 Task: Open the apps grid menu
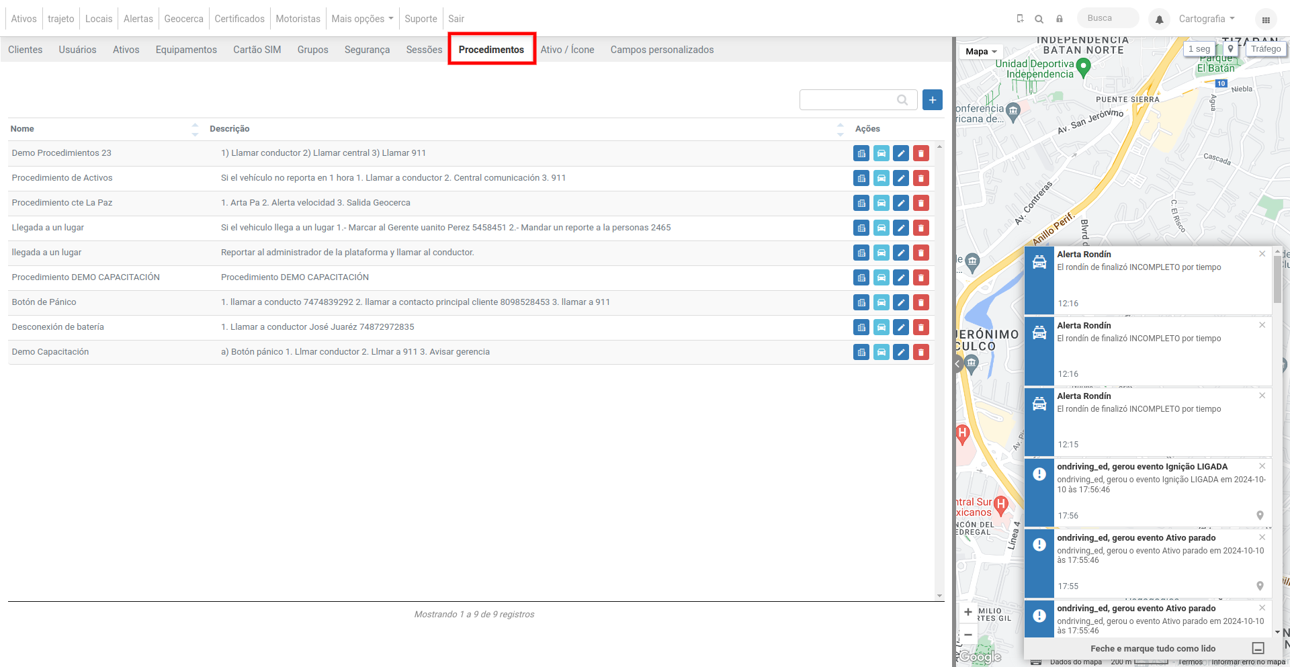[x=1266, y=19]
